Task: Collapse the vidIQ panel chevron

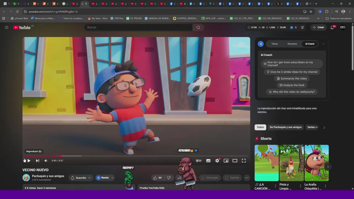Action: pyautogui.click(x=323, y=44)
